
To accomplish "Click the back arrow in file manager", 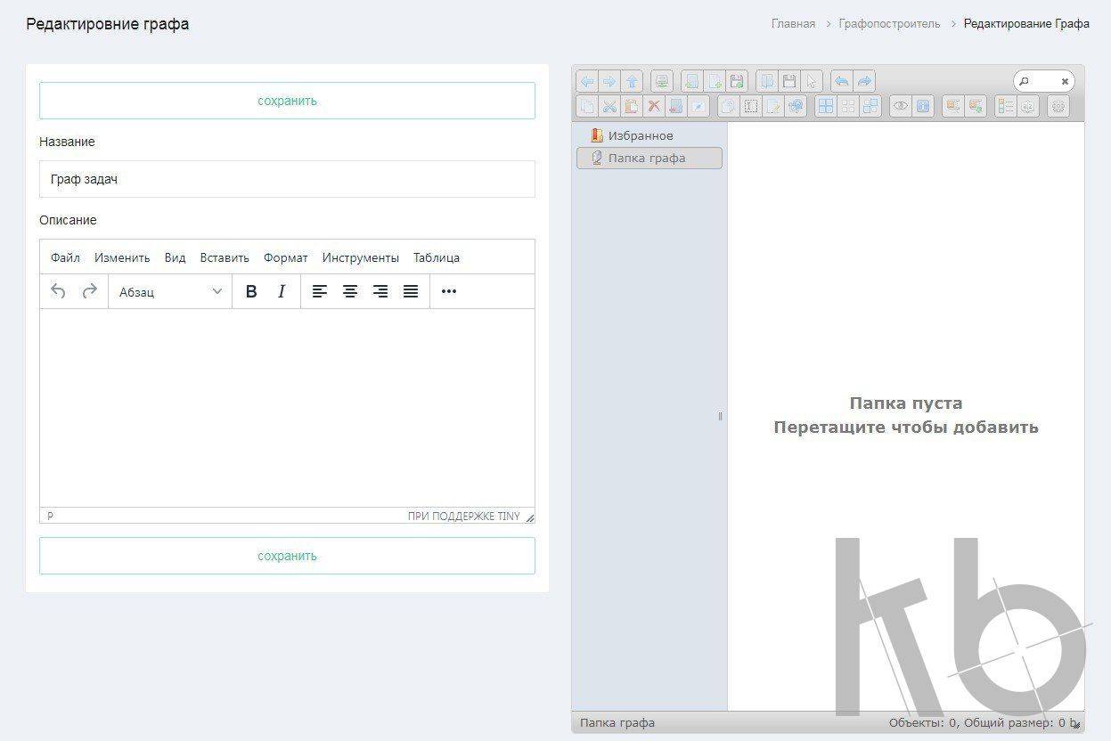I will point(587,81).
